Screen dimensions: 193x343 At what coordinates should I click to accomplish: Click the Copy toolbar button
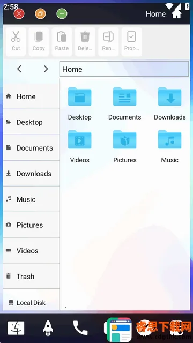[39, 42]
